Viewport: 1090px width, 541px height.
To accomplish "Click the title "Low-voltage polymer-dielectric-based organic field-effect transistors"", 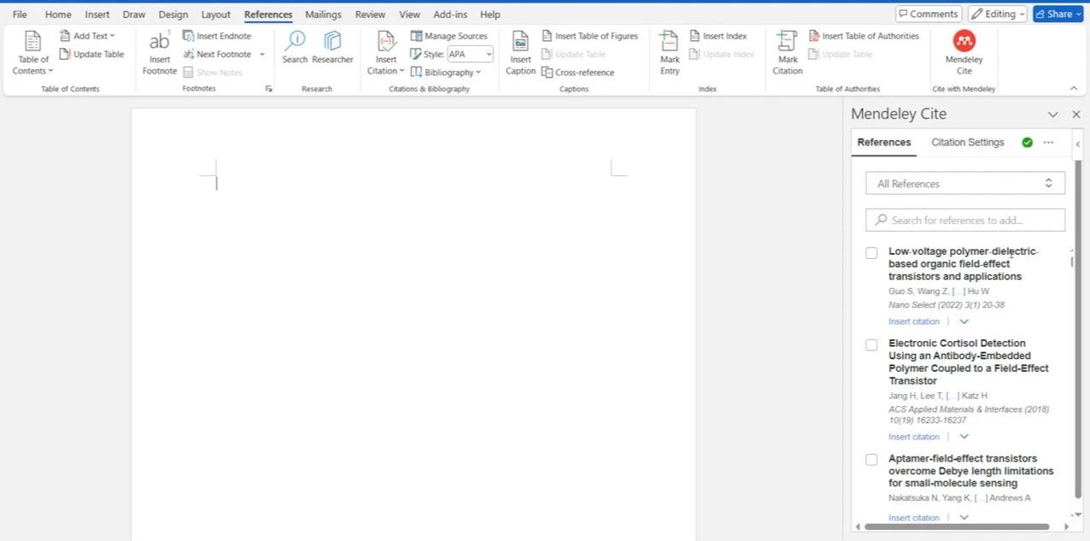I will tap(964, 264).
